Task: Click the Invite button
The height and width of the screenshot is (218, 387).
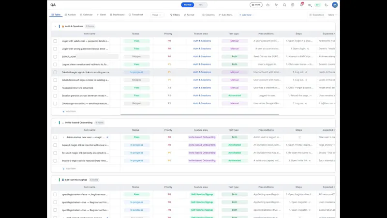Action: (256, 5)
